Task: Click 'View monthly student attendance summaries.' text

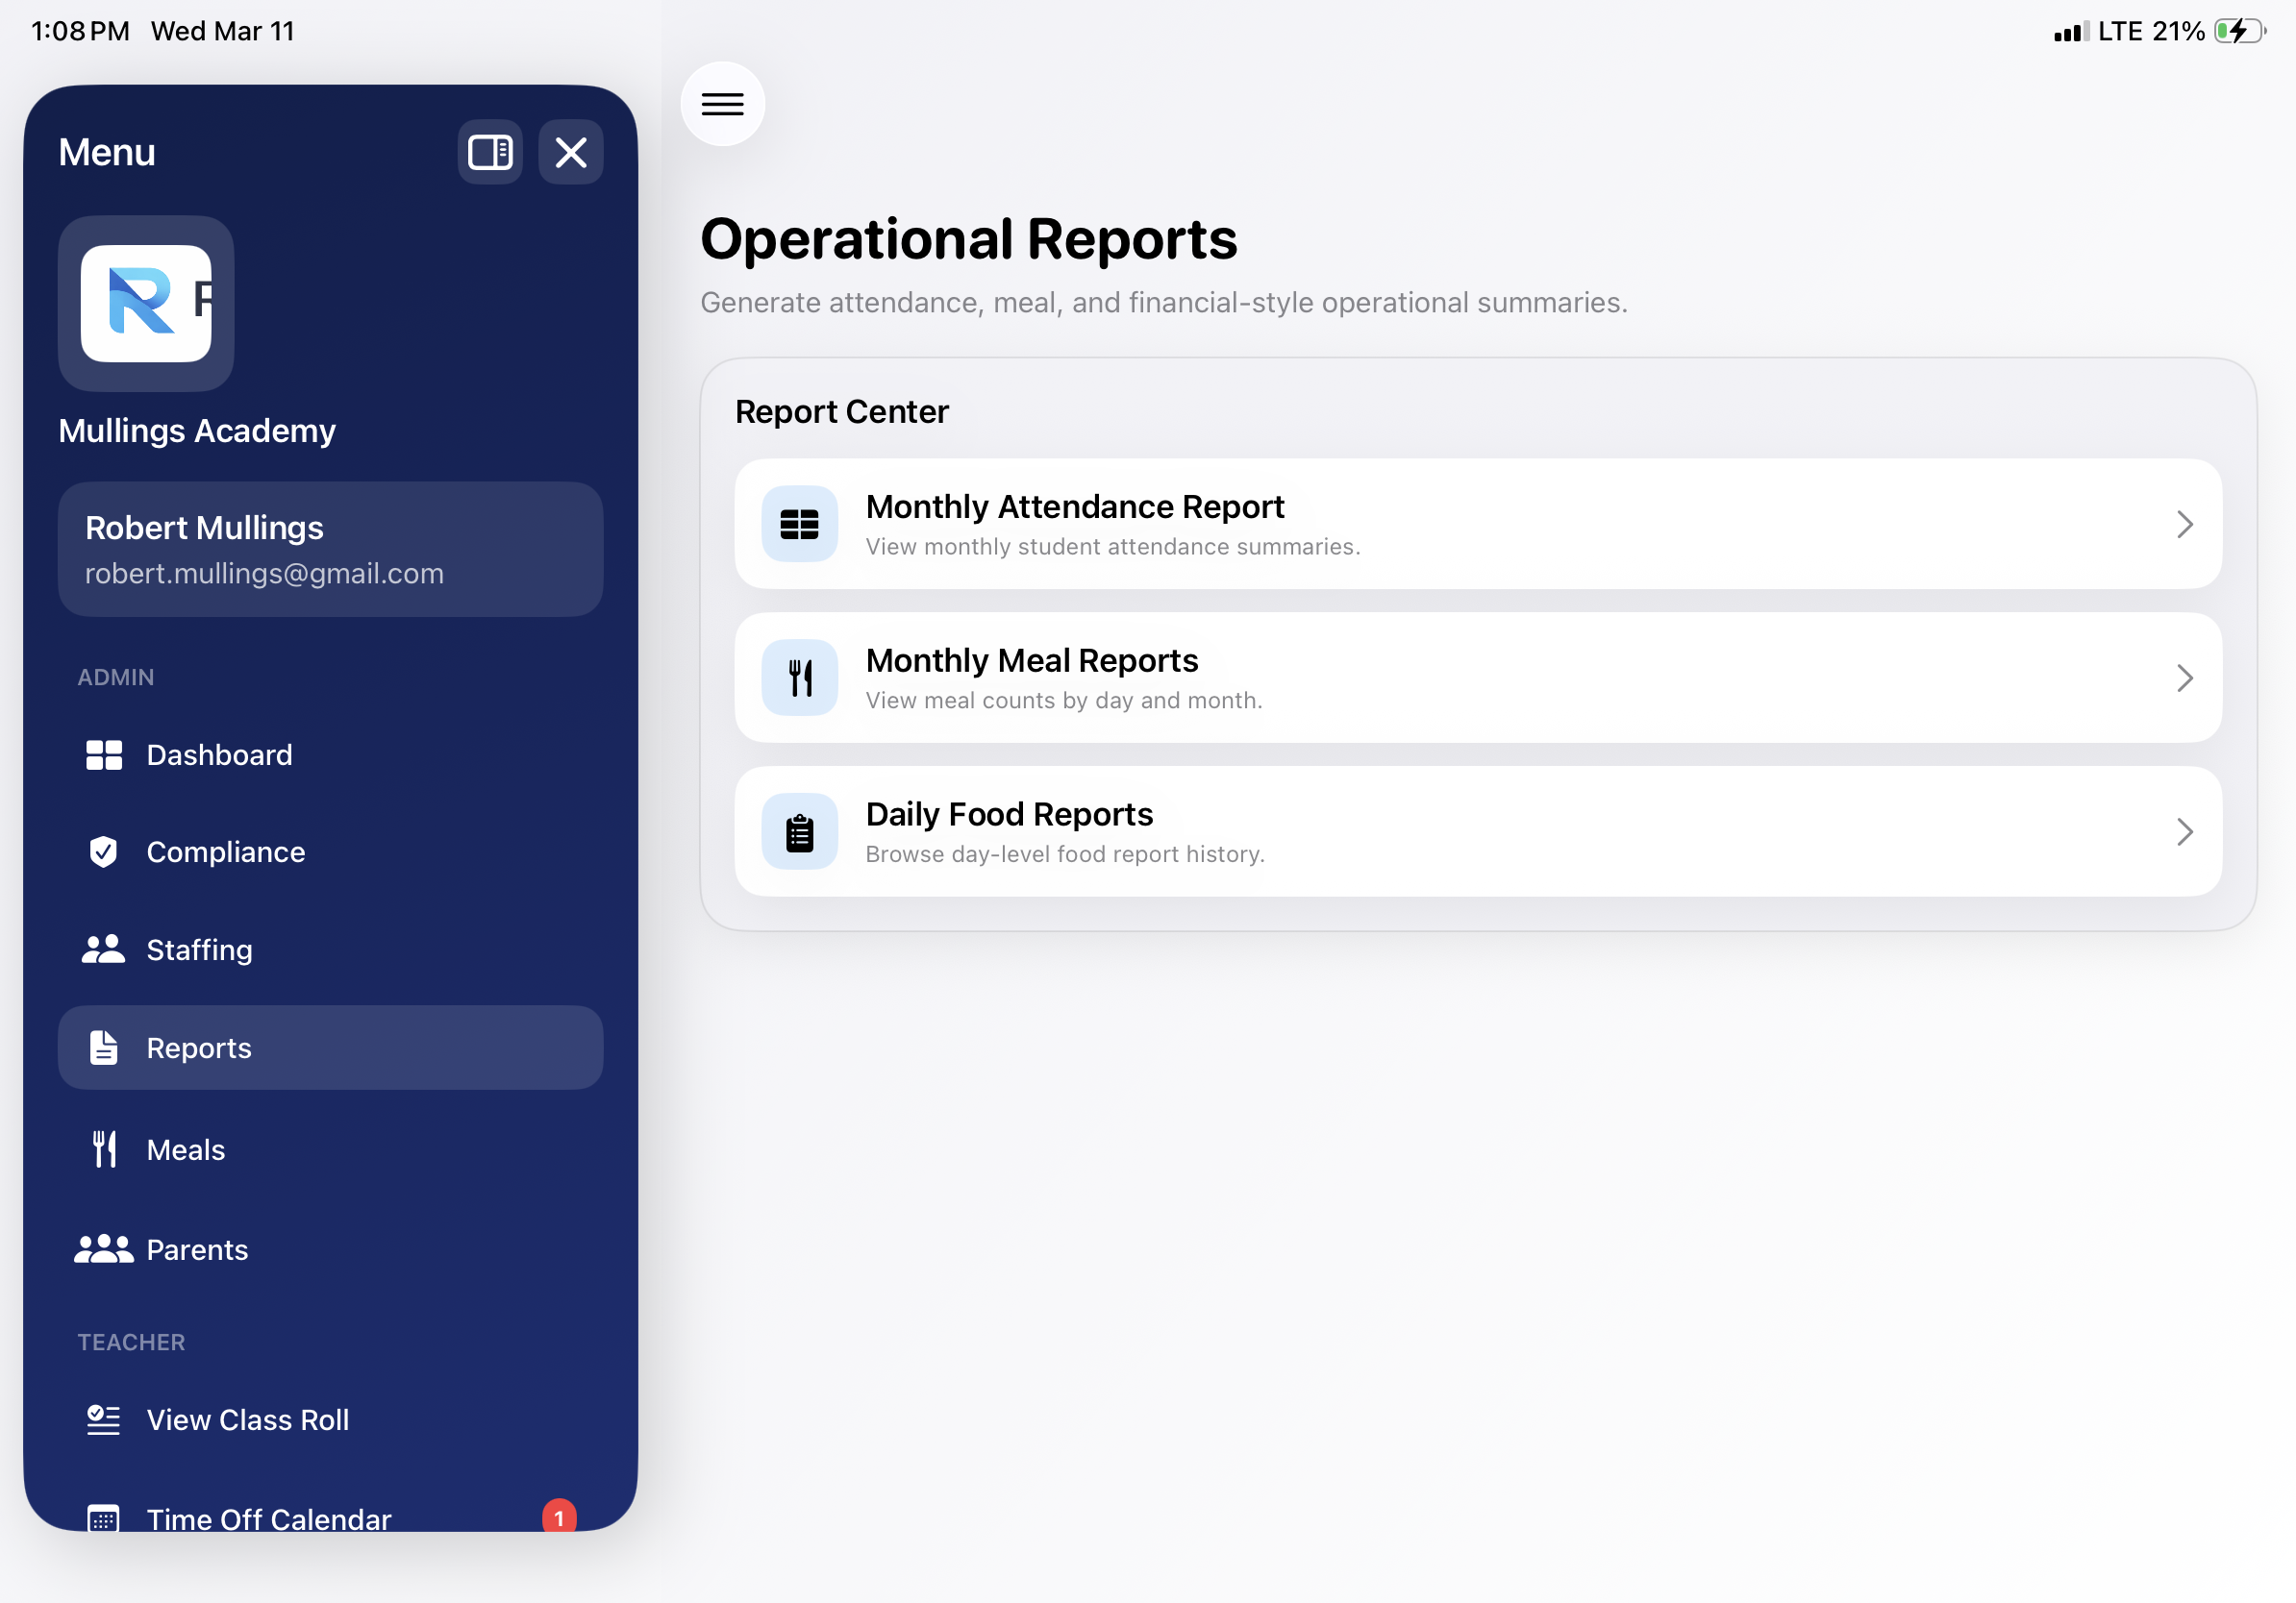Action: (x=1112, y=547)
